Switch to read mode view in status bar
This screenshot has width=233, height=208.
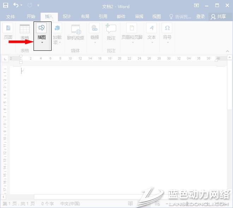[130, 203]
